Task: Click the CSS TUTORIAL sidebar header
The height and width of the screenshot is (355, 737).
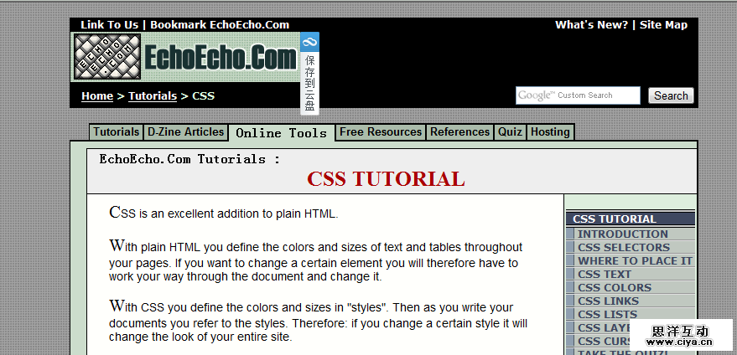Action: pyautogui.click(x=631, y=219)
